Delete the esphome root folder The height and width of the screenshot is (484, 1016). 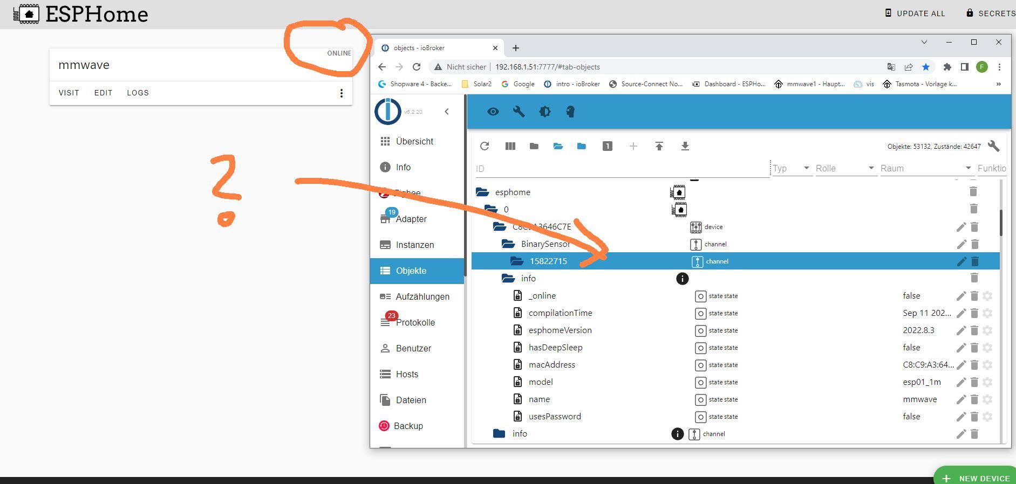point(973,191)
